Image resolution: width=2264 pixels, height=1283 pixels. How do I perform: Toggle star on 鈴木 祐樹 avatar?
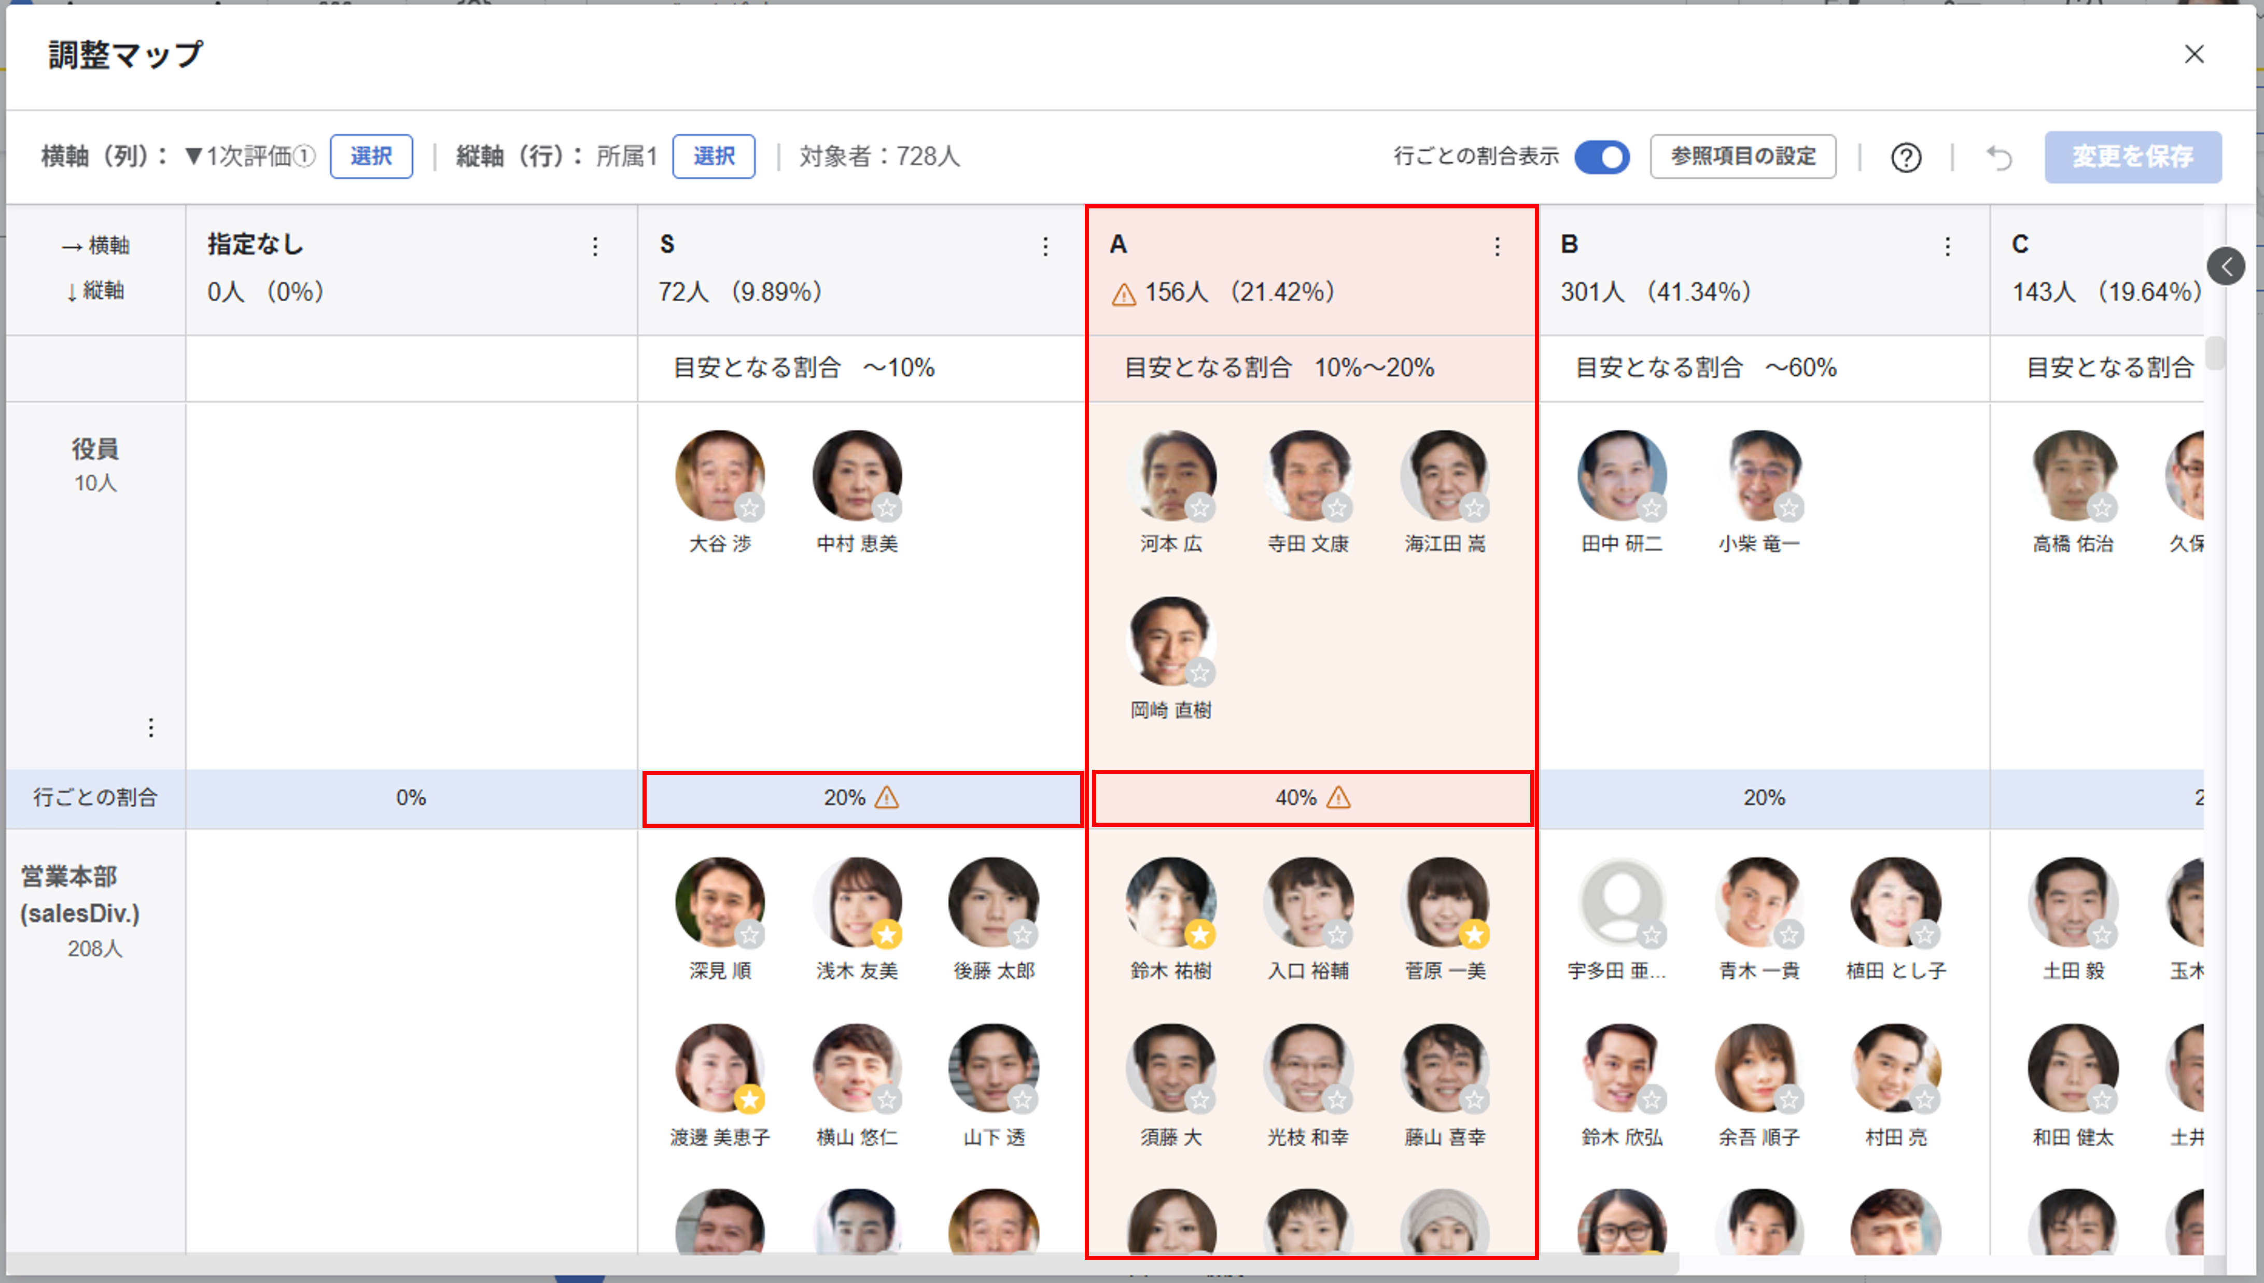pyautogui.click(x=1199, y=934)
